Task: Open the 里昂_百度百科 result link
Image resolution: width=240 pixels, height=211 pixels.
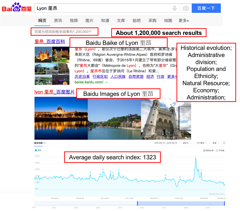Action: pos(50,42)
